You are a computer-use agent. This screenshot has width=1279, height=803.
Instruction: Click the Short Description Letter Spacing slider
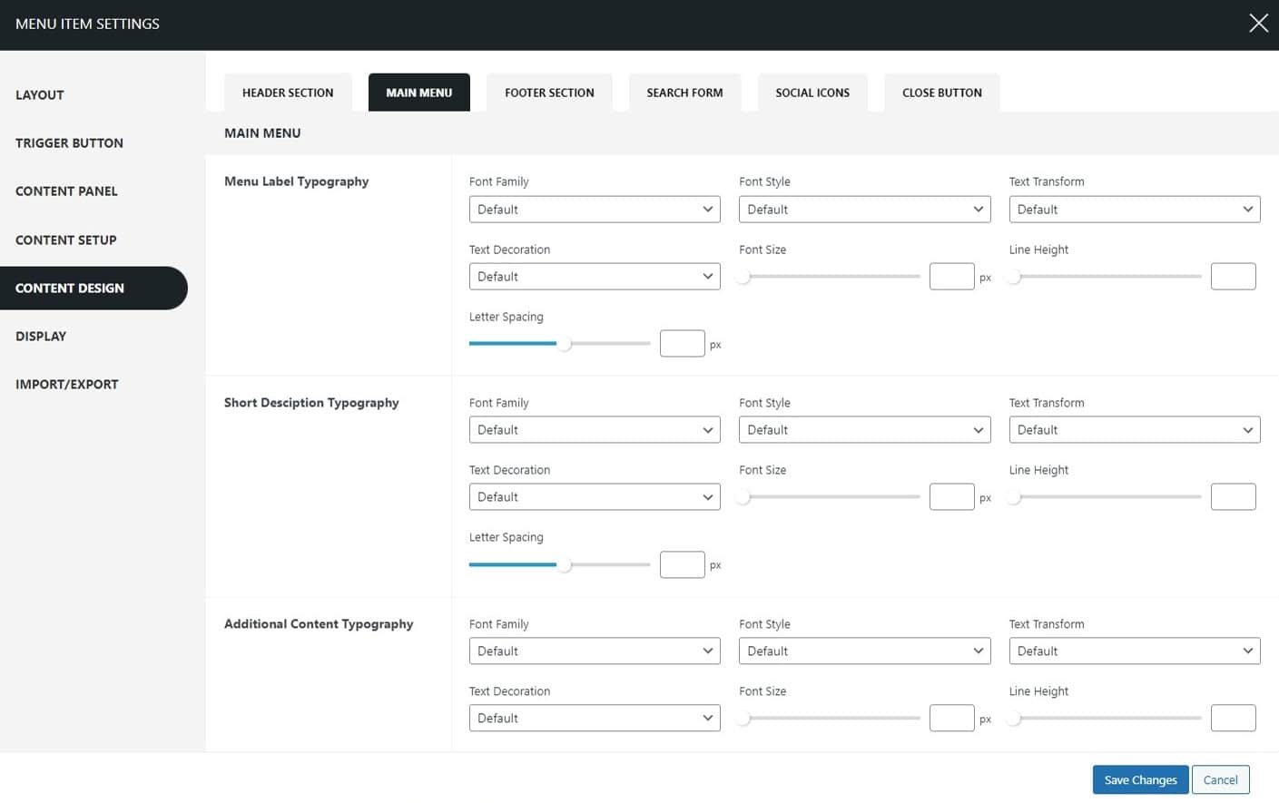[560, 564]
